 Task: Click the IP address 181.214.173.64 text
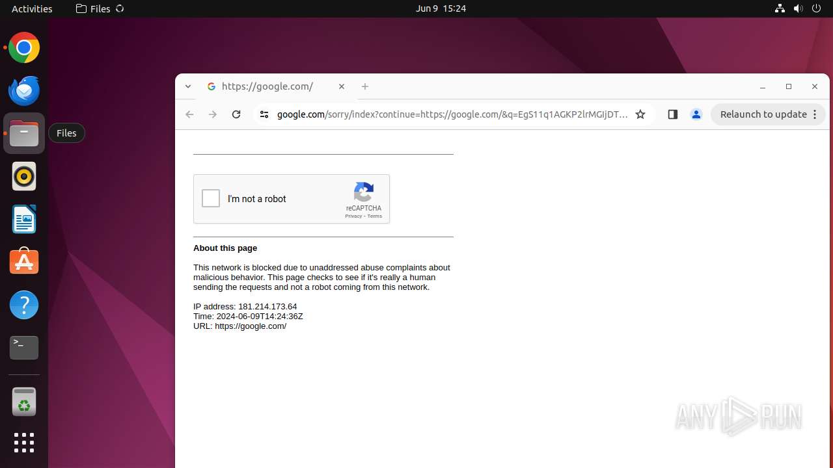click(245, 307)
